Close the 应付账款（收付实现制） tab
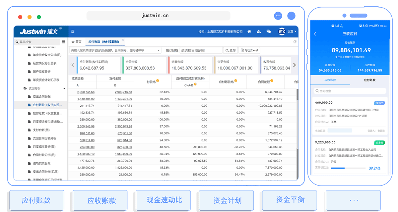 click(x=123, y=40)
